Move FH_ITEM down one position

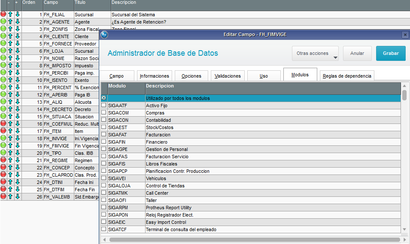(x=18, y=131)
